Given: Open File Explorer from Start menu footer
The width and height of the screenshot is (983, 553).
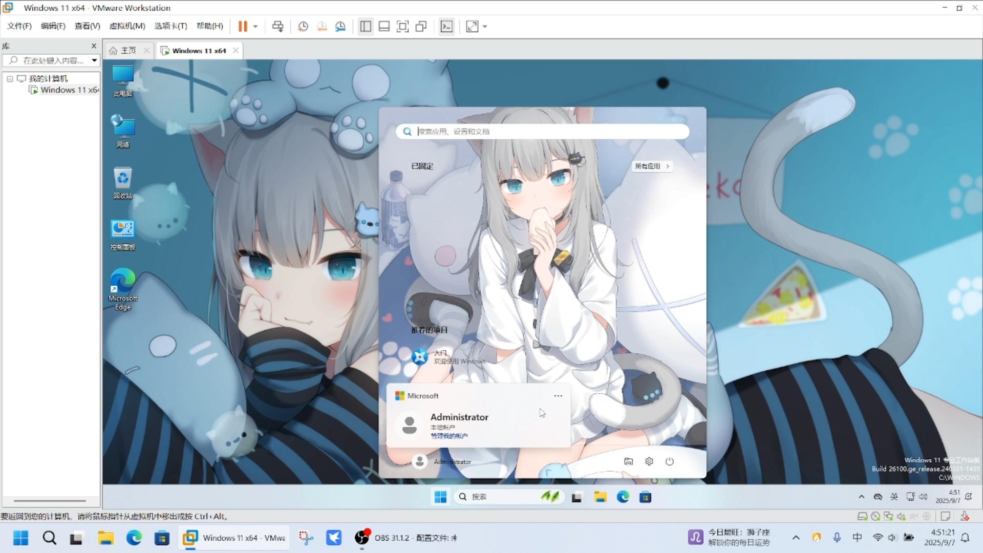Looking at the screenshot, I should click(628, 461).
